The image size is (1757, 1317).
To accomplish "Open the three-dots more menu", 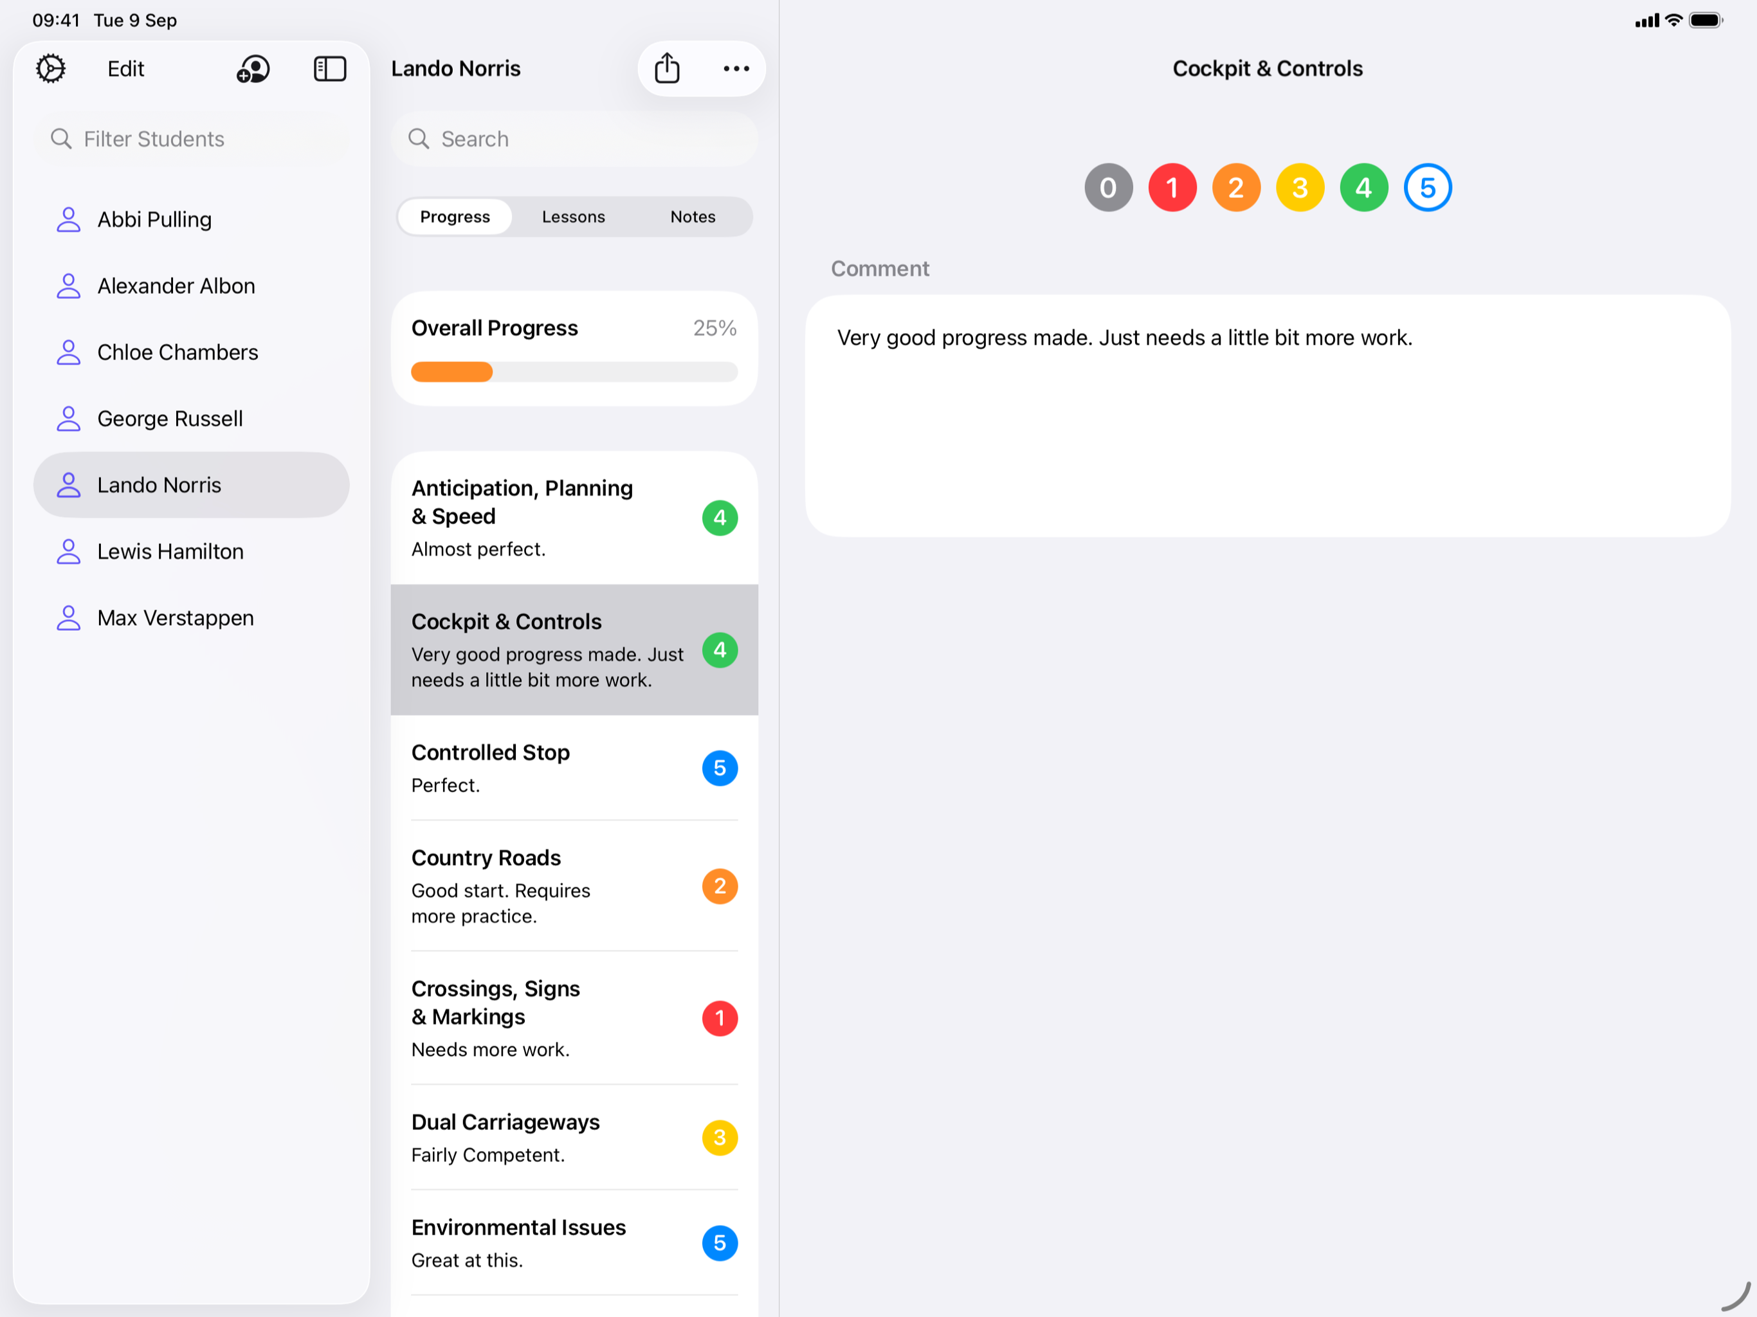I will pos(736,69).
